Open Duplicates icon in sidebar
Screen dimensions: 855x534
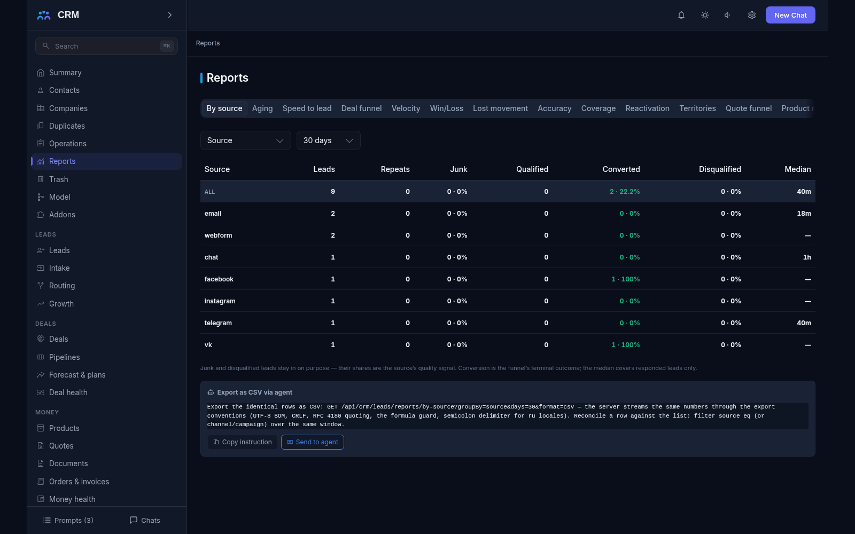point(41,126)
